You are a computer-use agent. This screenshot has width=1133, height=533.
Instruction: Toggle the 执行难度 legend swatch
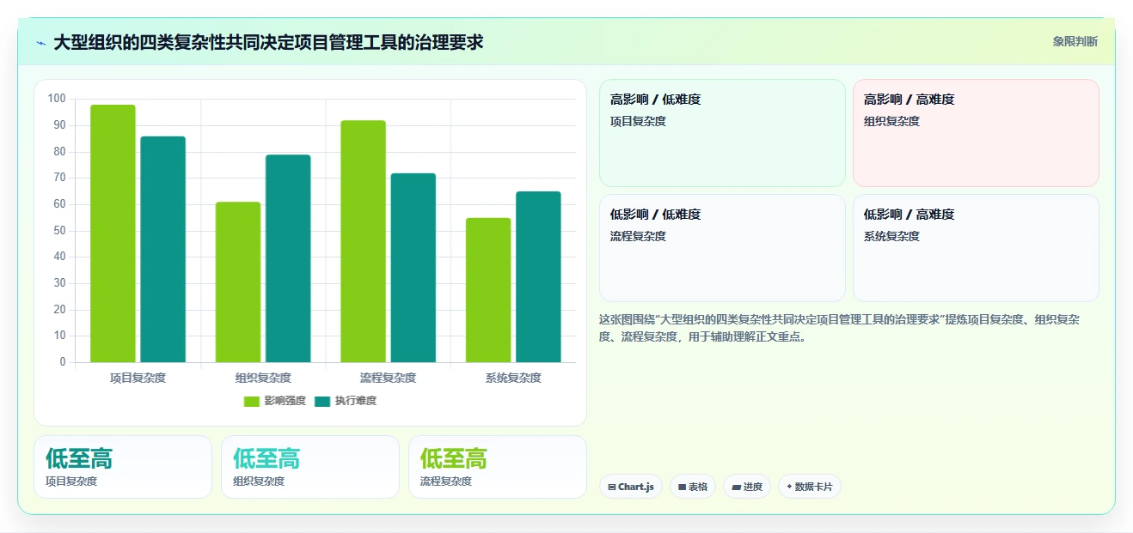[x=322, y=402]
